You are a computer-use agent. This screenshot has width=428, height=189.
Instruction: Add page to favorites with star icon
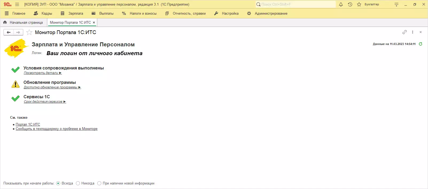29,32
